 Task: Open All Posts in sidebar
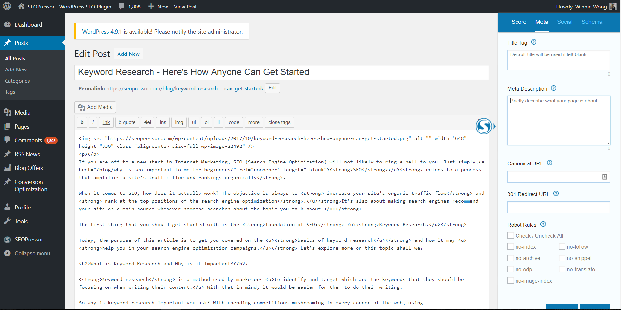click(15, 58)
